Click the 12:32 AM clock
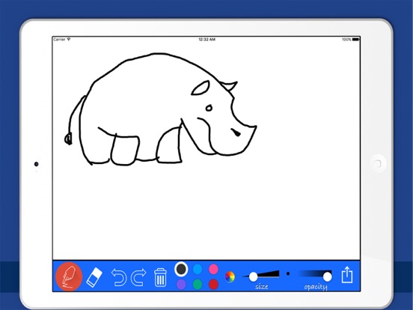Screen dimensions: 413x310 (206, 40)
